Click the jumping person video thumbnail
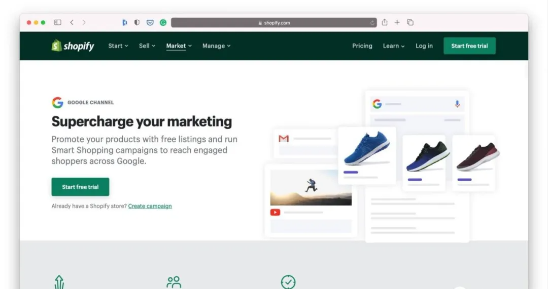This screenshot has height=289, width=548. click(x=311, y=188)
